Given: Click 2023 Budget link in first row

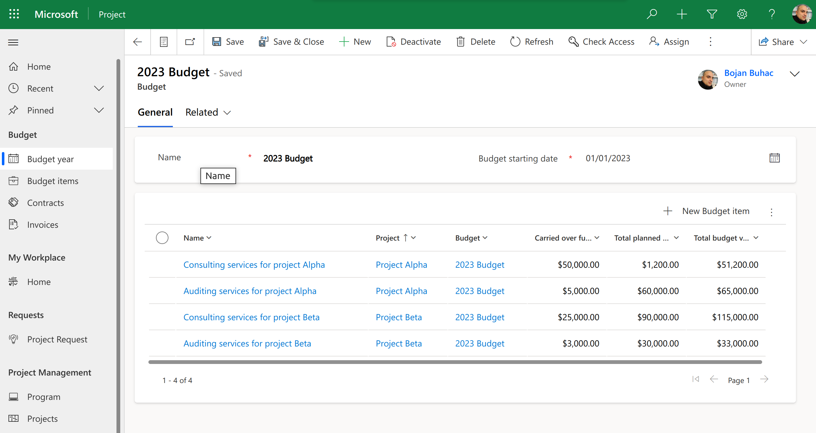Looking at the screenshot, I should pos(480,265).
